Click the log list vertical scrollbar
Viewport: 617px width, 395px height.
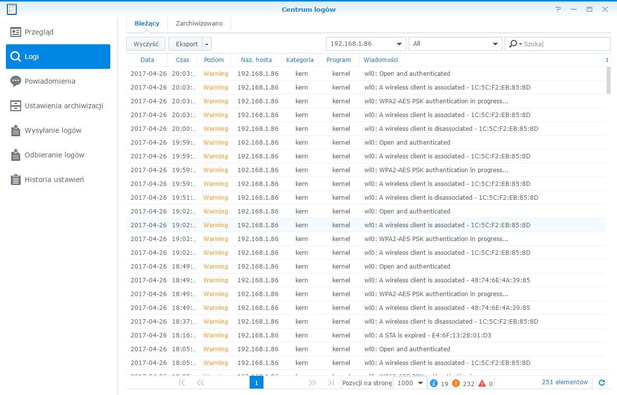(609, 80)
